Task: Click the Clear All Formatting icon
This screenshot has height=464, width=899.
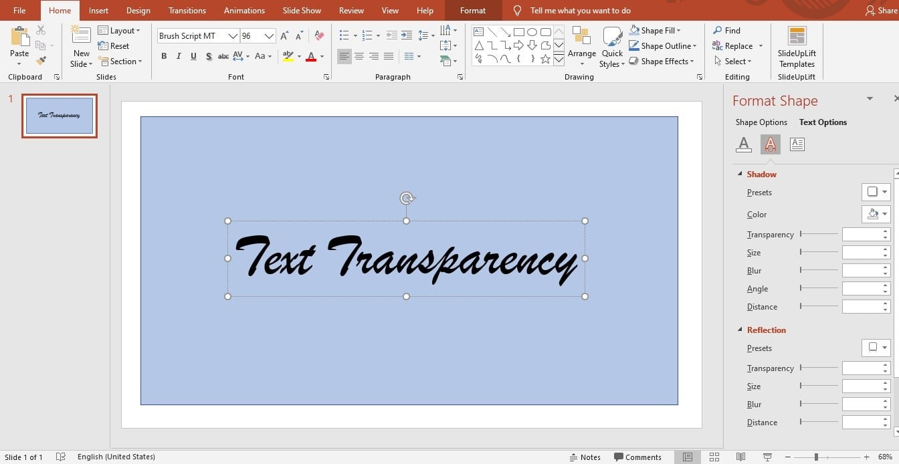Action: (x=319, y=36)
